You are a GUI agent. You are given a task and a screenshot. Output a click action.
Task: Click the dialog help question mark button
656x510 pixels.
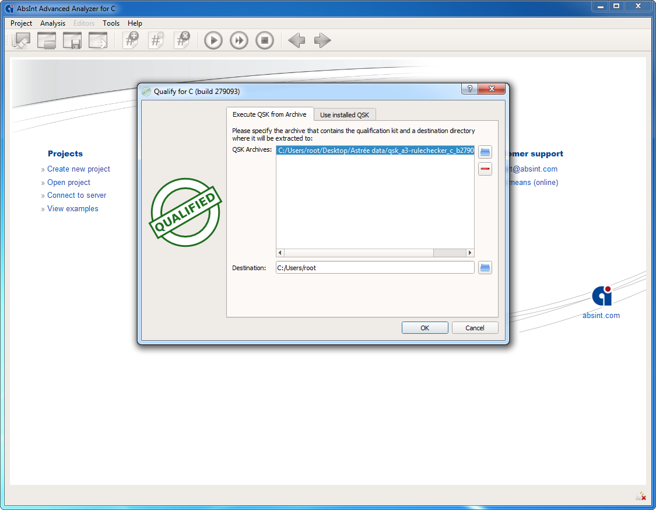point(470,89)
